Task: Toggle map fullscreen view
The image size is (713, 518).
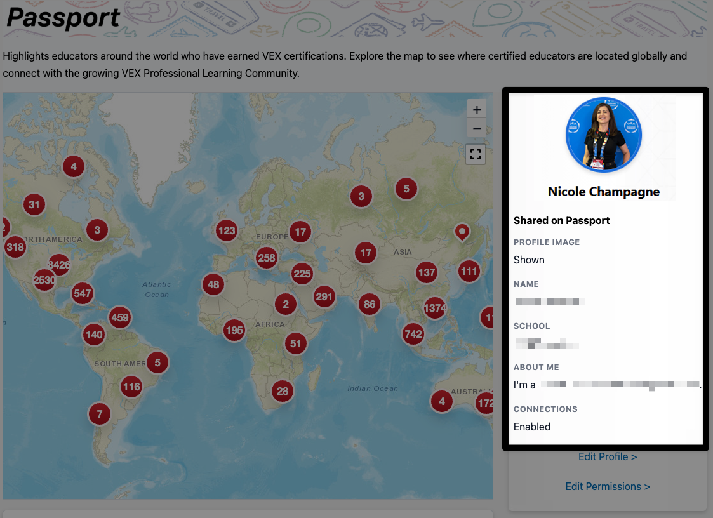Action: (476, 154)
